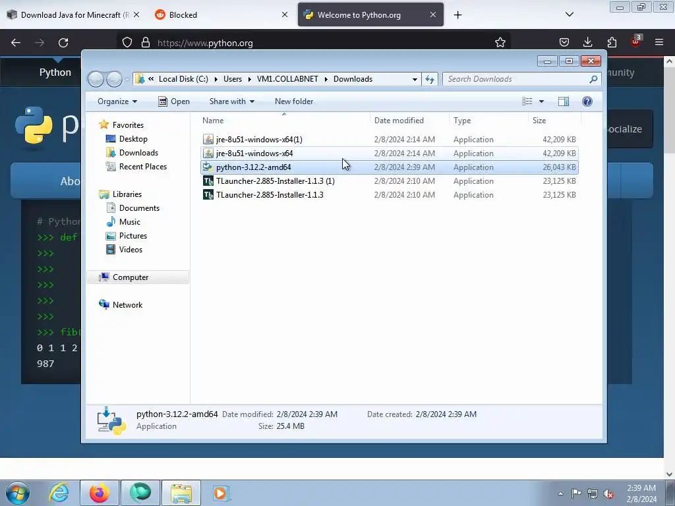Open Firefox downloads panel

pyautogui.click(x=587, y=42)
